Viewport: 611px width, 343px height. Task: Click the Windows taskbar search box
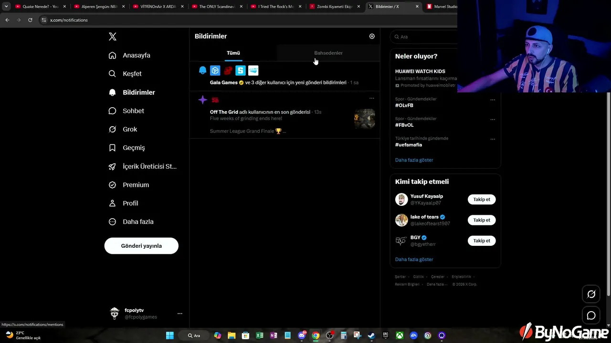(x=194, y=335)
